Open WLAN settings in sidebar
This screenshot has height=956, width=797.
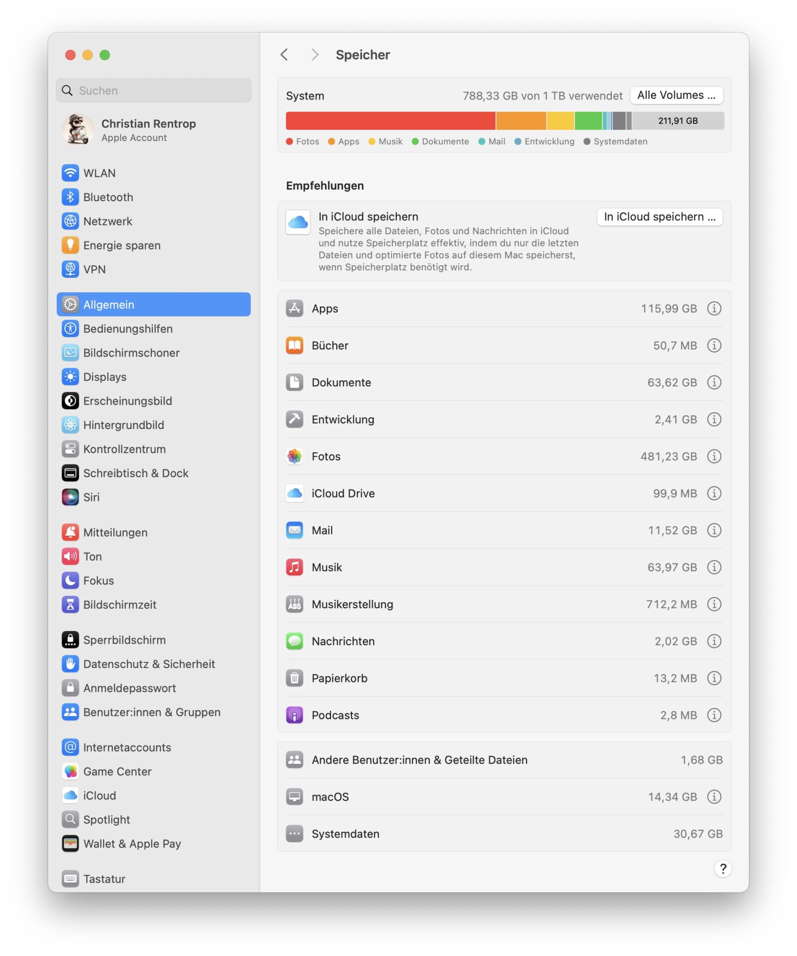153,173
